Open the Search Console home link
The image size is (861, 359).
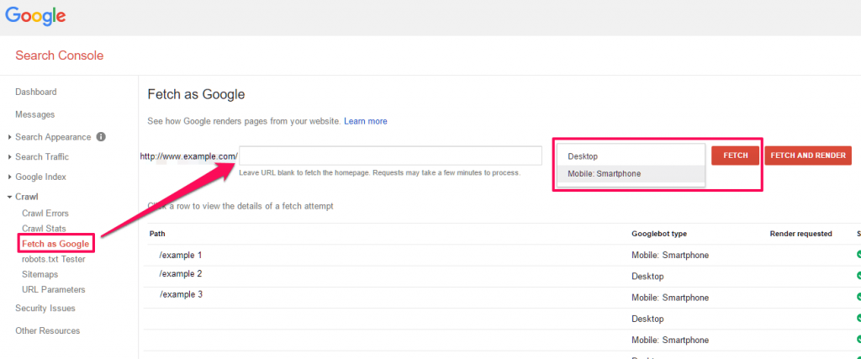60,55
